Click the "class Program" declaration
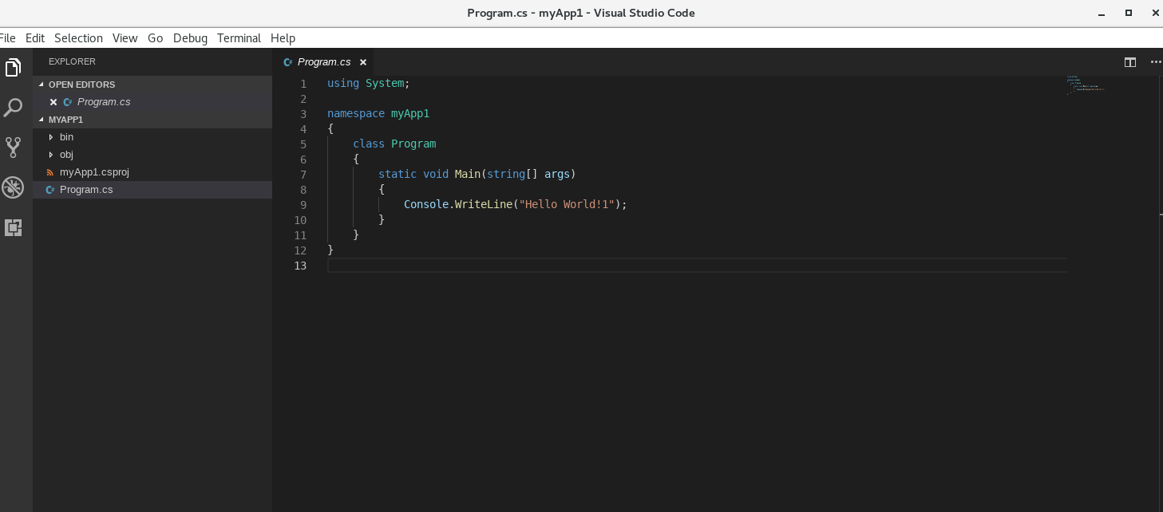Image resolution: width=1163 pixels, height=512 pixels. (394, 144)
